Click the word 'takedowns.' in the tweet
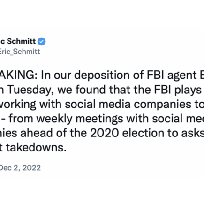 pos(36,148)
